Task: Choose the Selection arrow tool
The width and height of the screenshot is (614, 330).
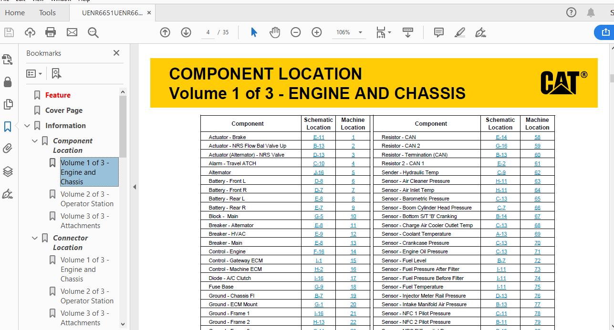Action: click(x=254, y=32)
